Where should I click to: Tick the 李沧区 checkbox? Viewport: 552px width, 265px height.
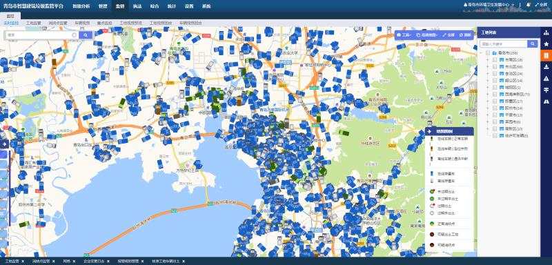click(x=495, y=74)
